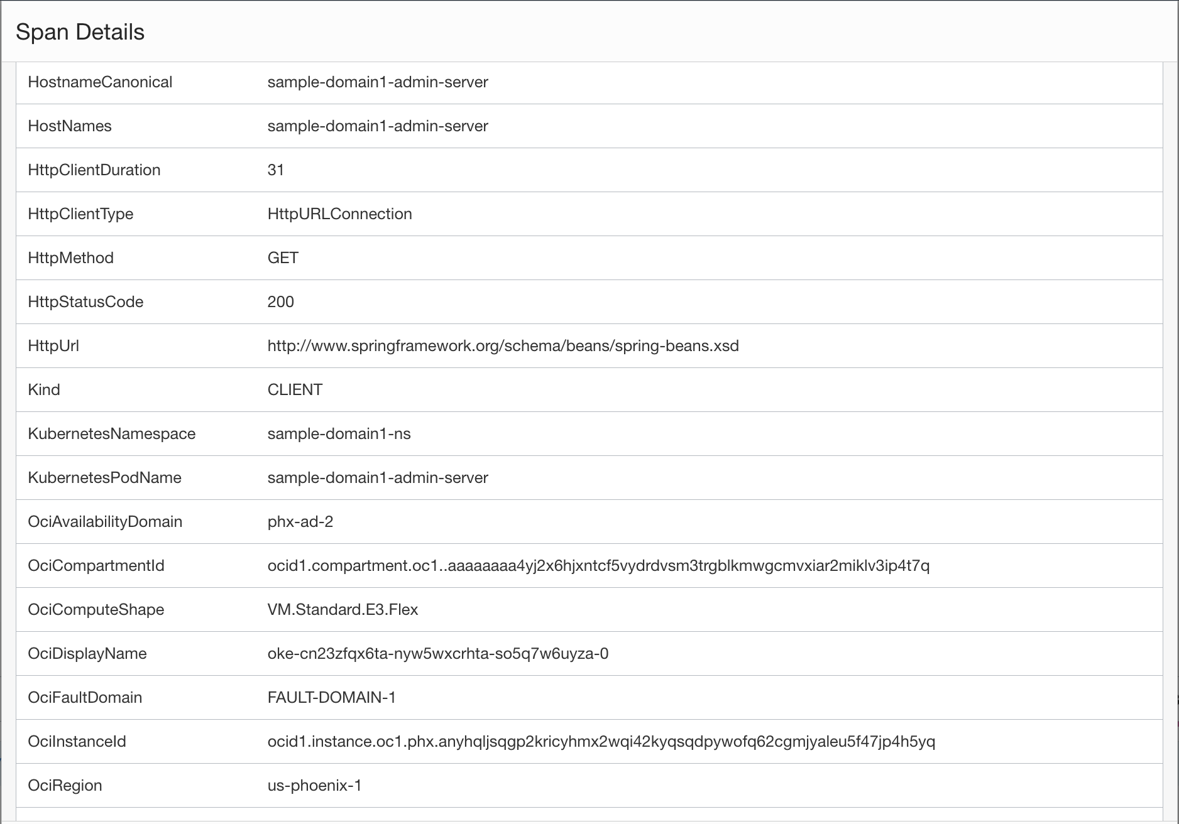This screenshot has height=824, width=1179.
Task: Click the KubernetesPodName row label
Action: 104,478
